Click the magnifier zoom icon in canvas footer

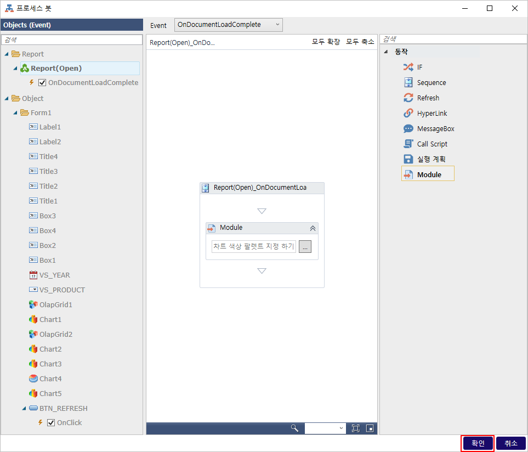pos(294,428)
